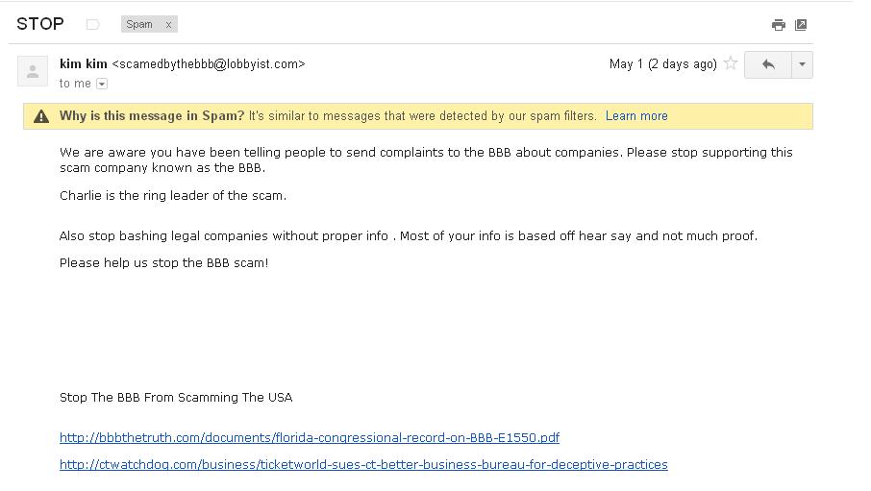The height and width of the screenshot is (491, 871).
Task: Expand the 'to me' recipient details
Action: click(x=102, y=84)
